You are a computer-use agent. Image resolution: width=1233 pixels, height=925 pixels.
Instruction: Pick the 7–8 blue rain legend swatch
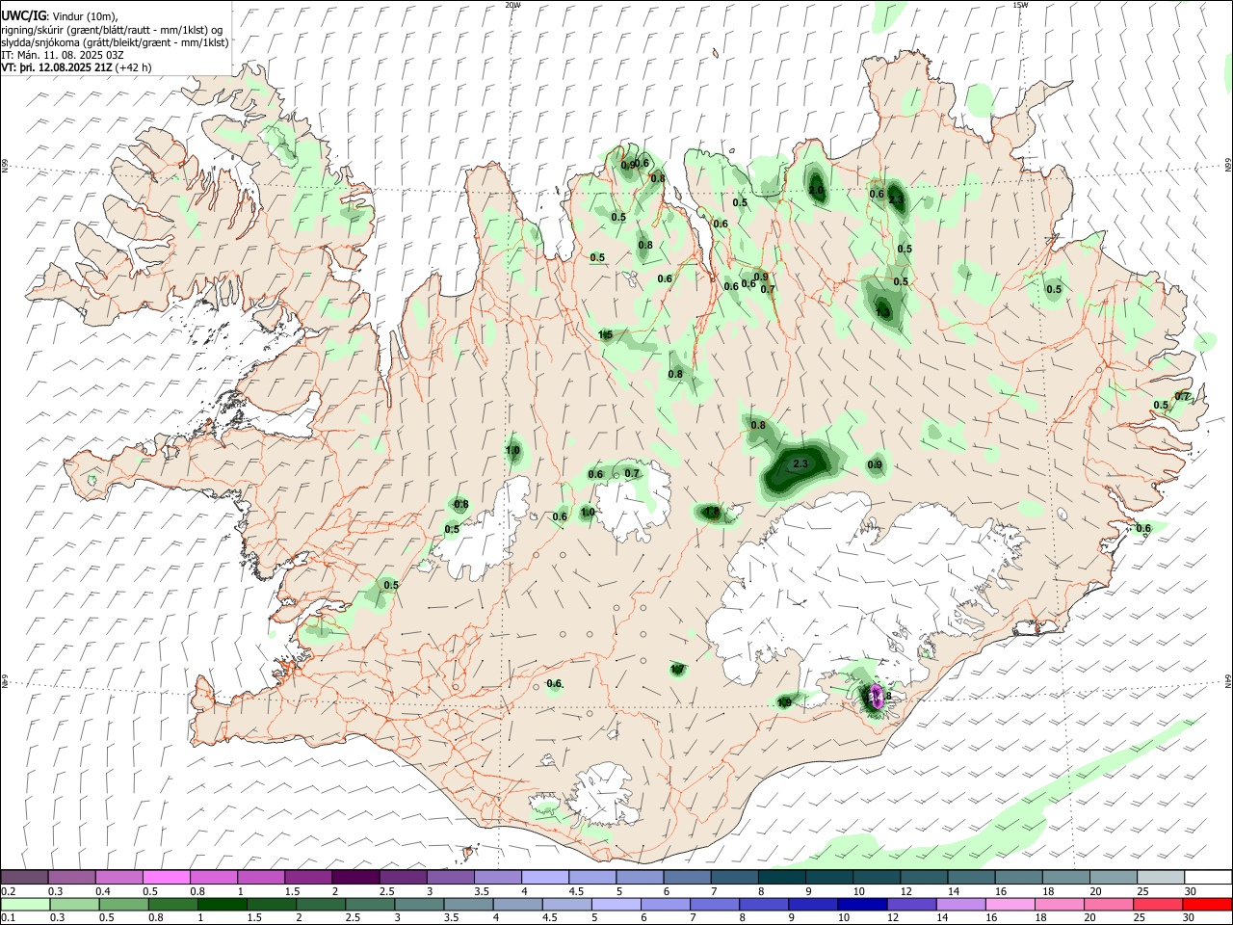point(715,904)
